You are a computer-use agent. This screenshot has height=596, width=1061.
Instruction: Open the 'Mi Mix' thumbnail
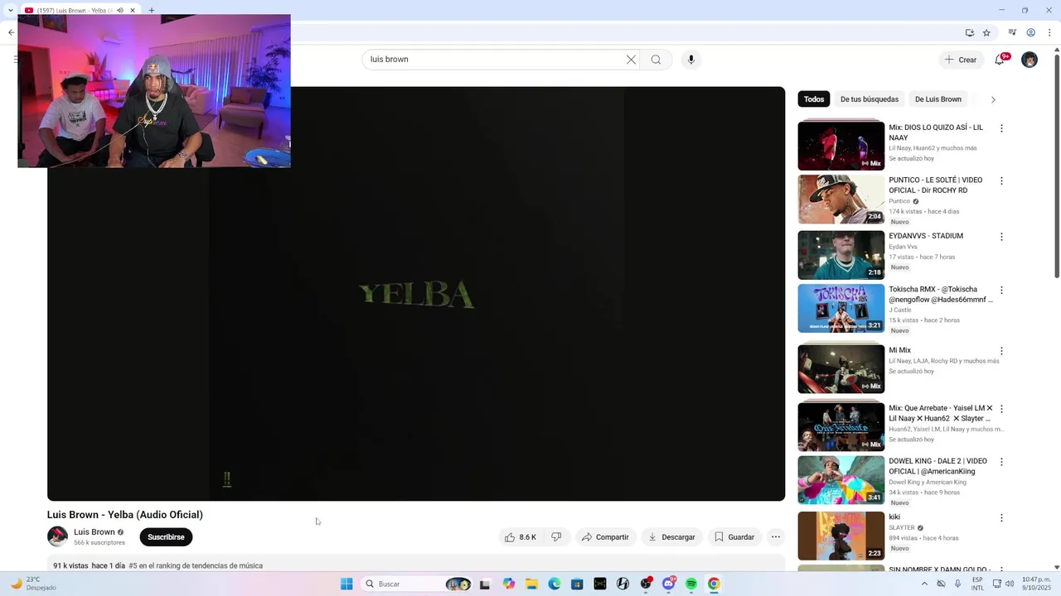pos(841,368)
